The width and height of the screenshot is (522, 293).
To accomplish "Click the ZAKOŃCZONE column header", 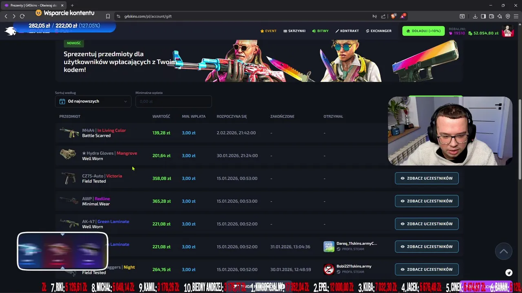I will [282, 116].
